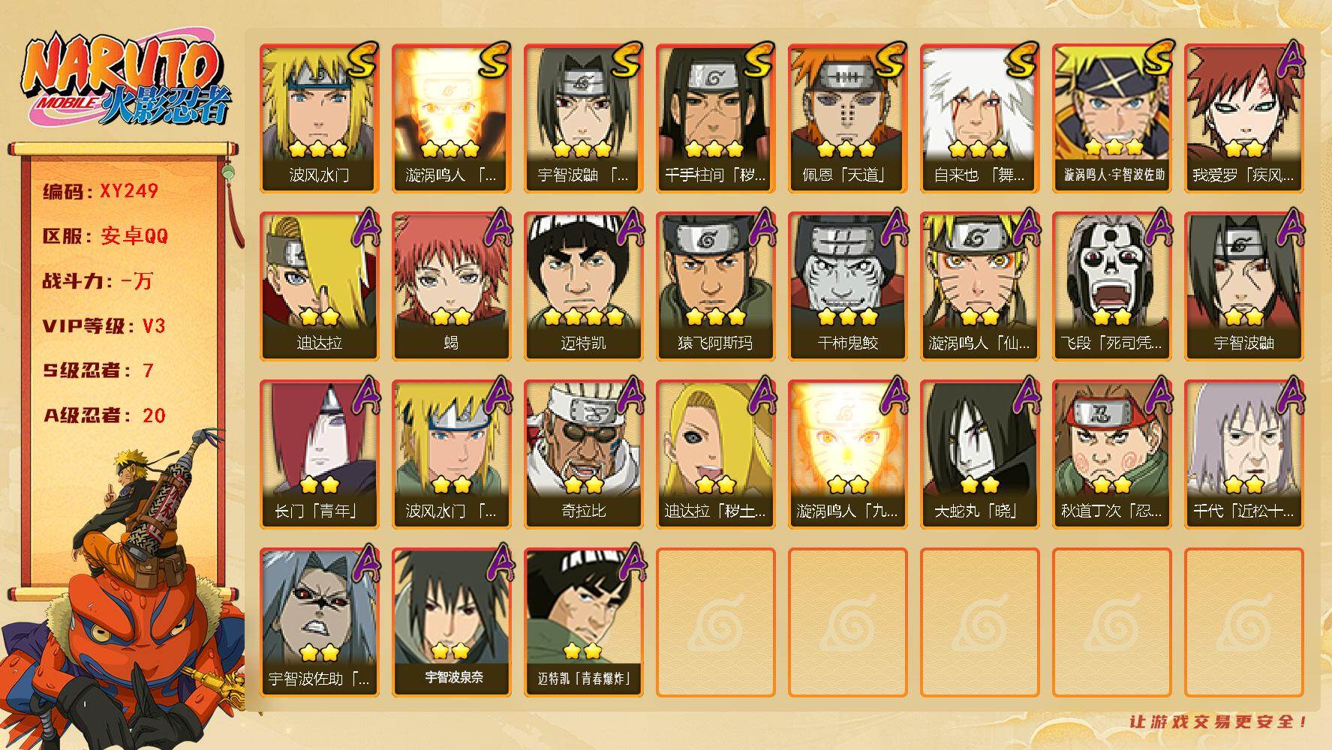Click the Naruto Mobile 火影忍者 logo

(x=125, y=81)
